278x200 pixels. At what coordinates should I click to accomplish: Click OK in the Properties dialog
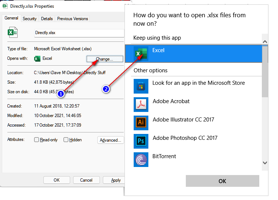click(57, 180)
